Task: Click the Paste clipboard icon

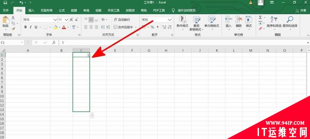Action: click(x=5, y=20)
